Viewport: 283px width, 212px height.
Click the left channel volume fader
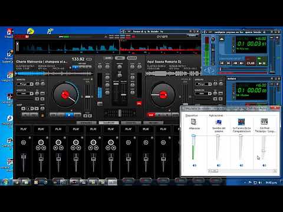click(x=116, y=84)
